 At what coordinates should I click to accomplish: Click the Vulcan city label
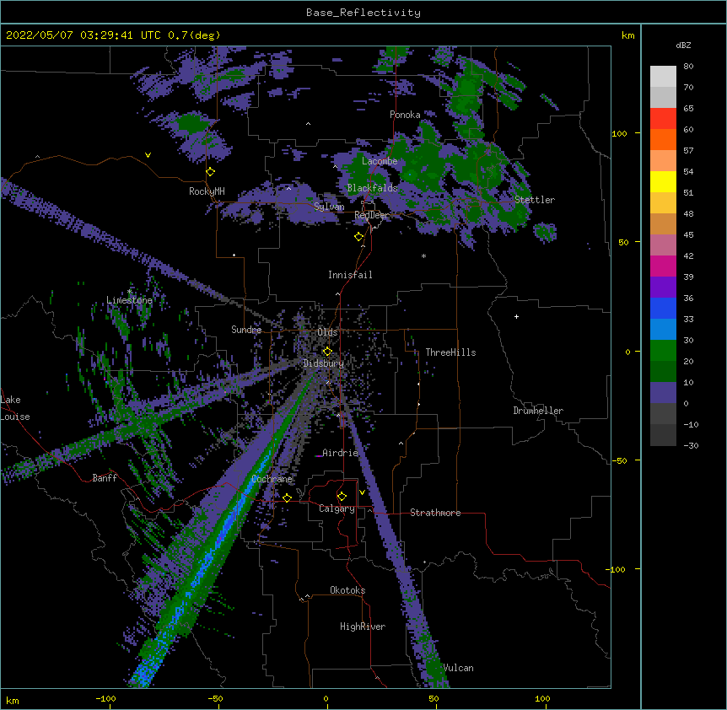click(458, 668)
